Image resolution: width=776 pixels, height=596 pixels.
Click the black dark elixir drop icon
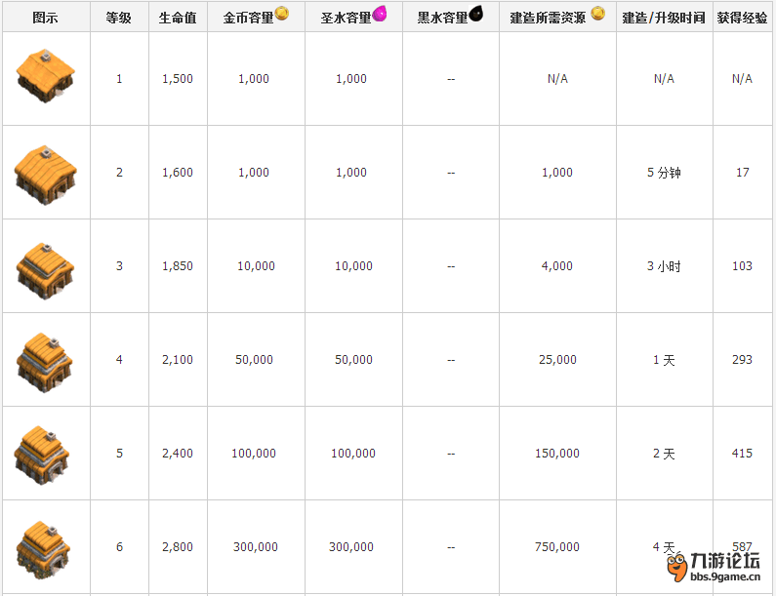pos(476,14)
